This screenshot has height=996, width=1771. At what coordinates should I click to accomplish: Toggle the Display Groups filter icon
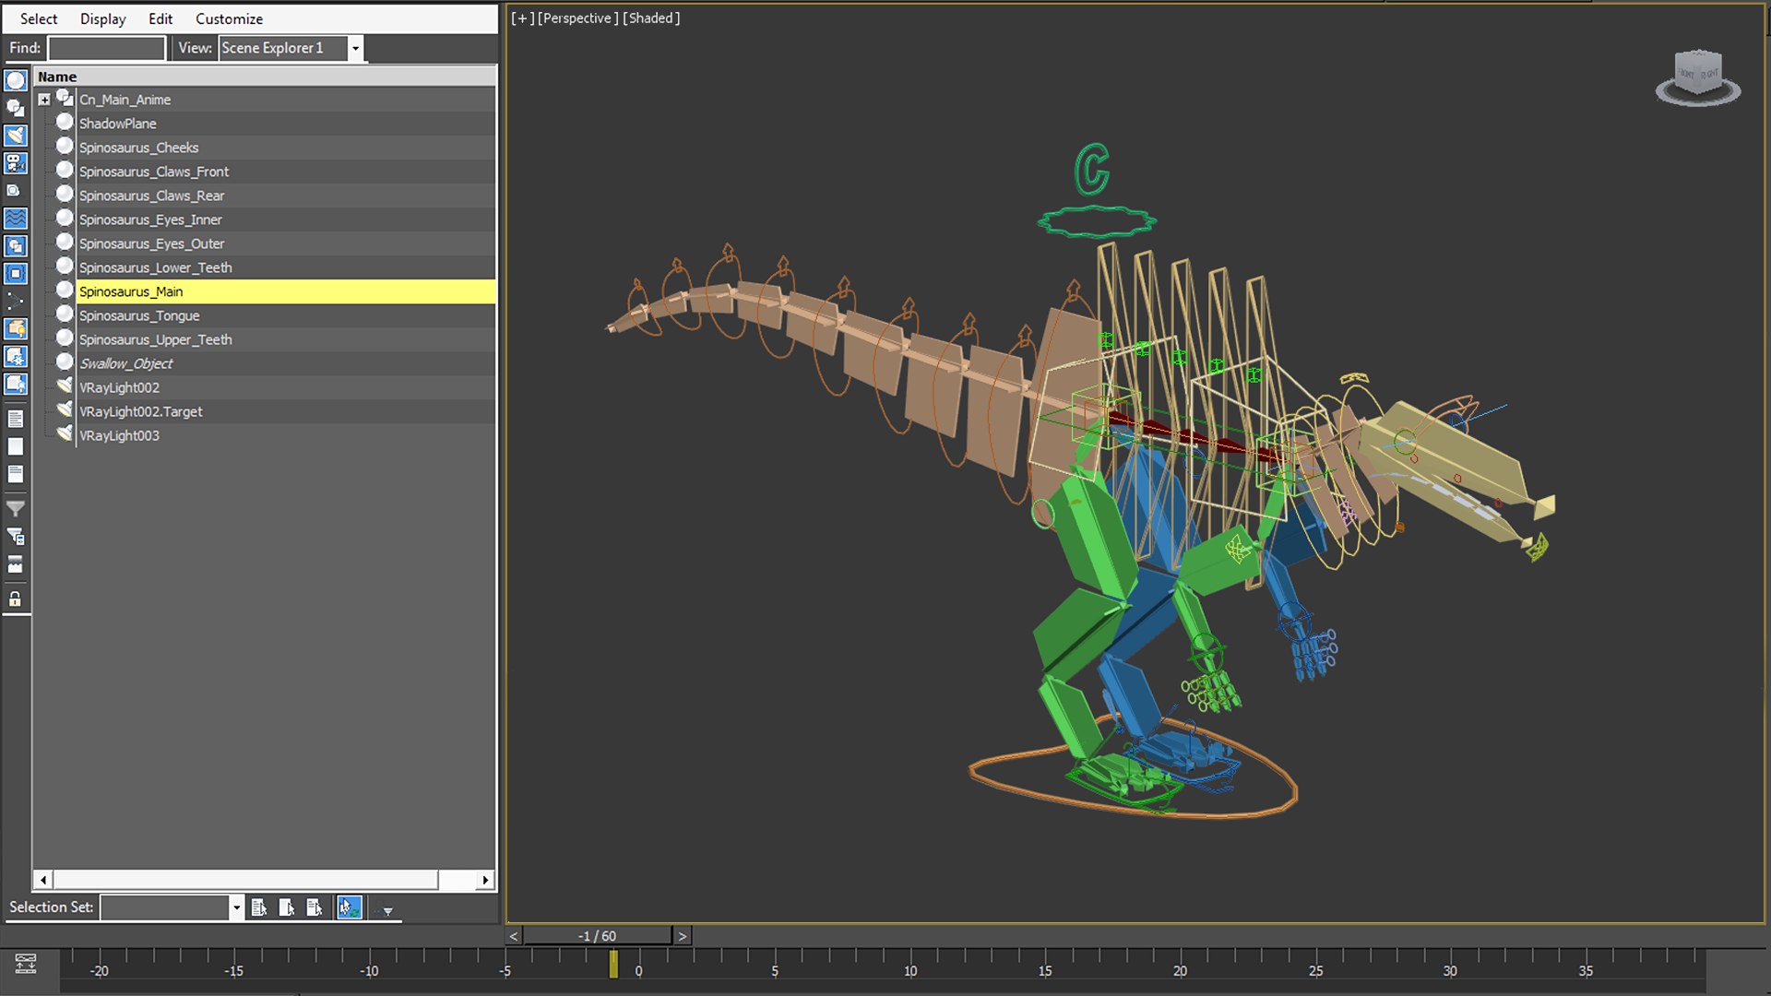pyautogui.click(x=16, y=246)
